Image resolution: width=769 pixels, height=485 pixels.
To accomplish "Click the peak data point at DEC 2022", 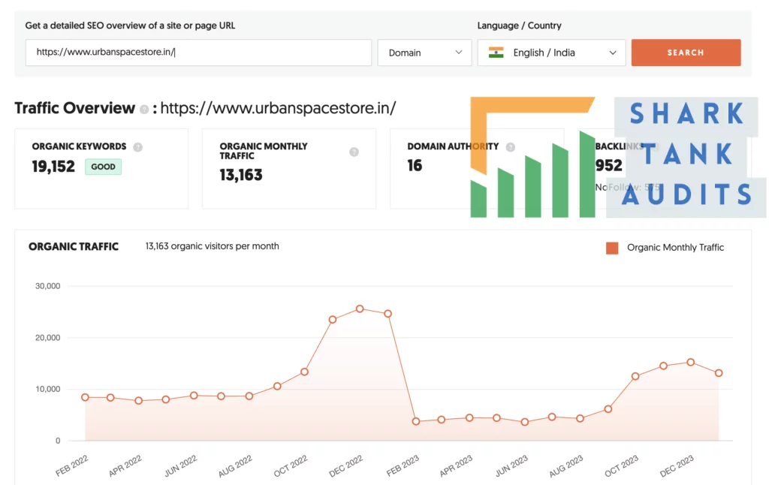I will 360,309.
